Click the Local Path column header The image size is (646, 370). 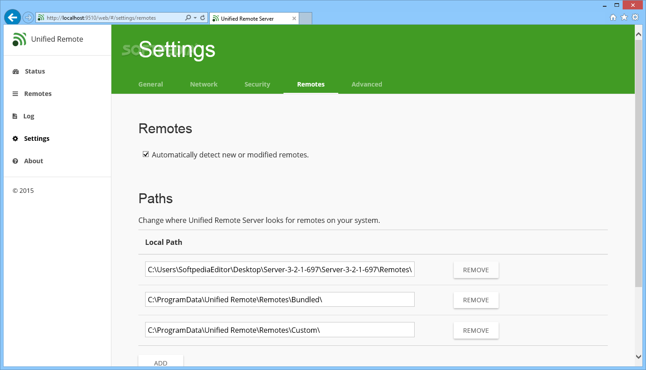pos(164,242)
